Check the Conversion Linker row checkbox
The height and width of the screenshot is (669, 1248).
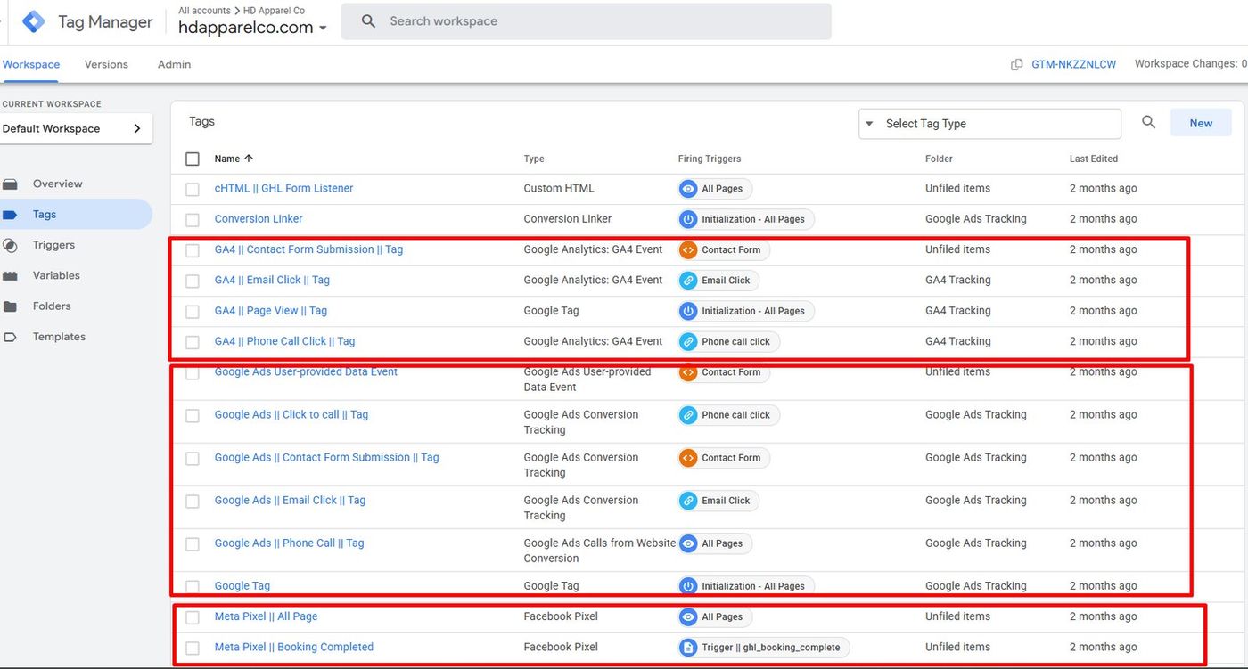coord(193,220)
